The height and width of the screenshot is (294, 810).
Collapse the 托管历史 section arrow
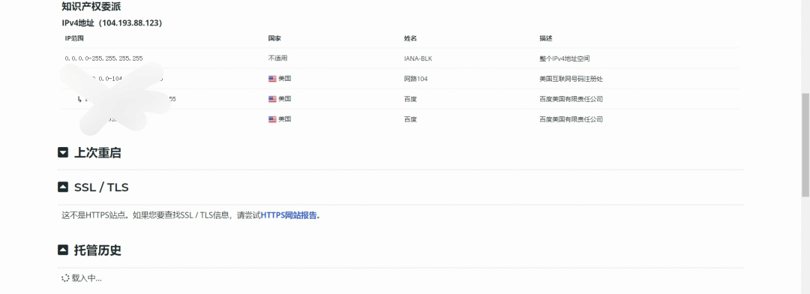[63, 250]
